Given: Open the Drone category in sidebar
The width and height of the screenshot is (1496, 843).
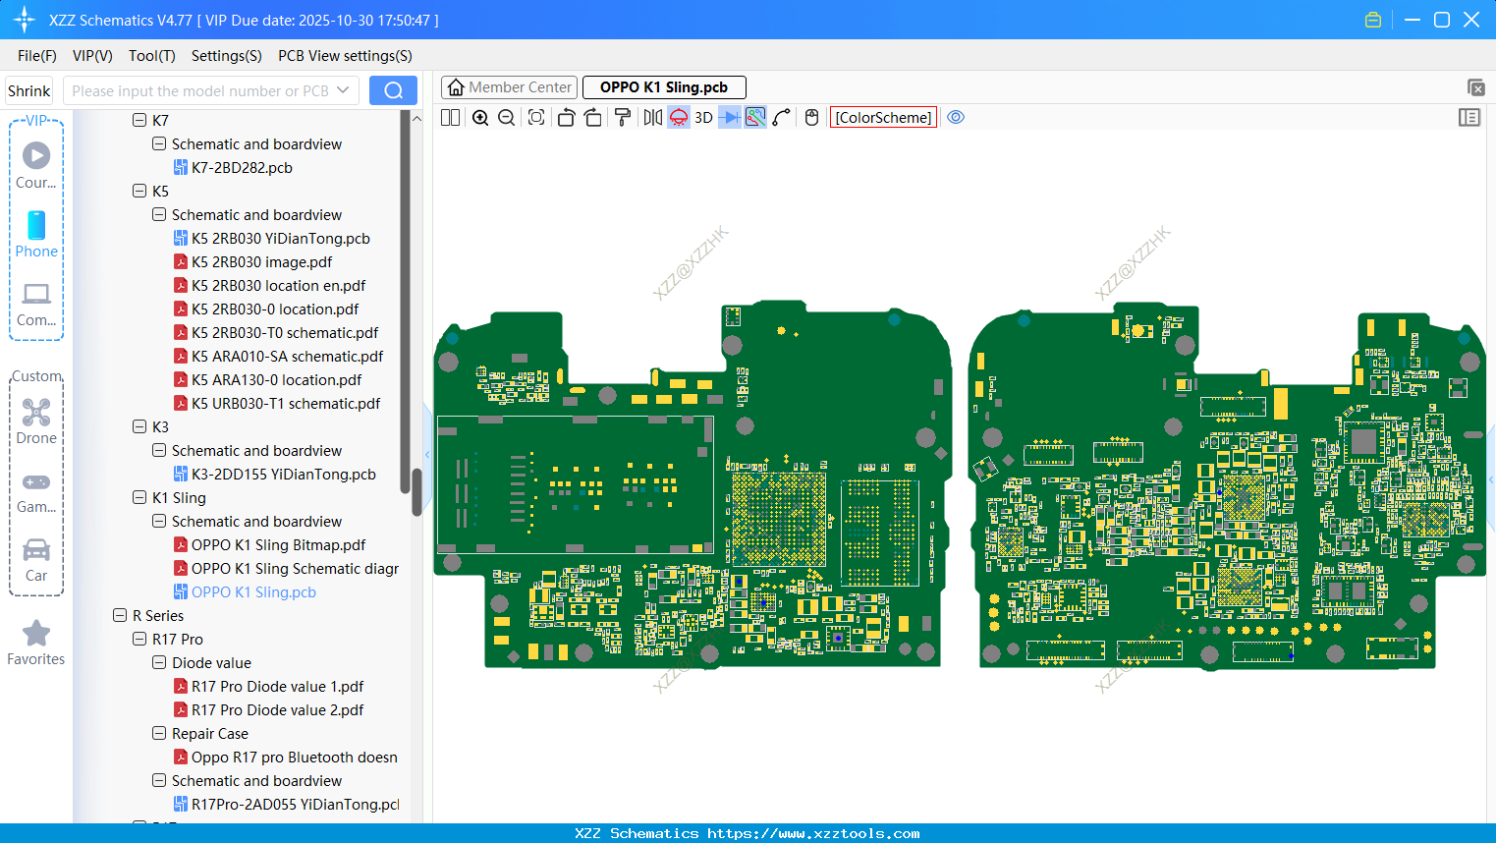Looking at the screenshot, I should [x=36, y=421].
